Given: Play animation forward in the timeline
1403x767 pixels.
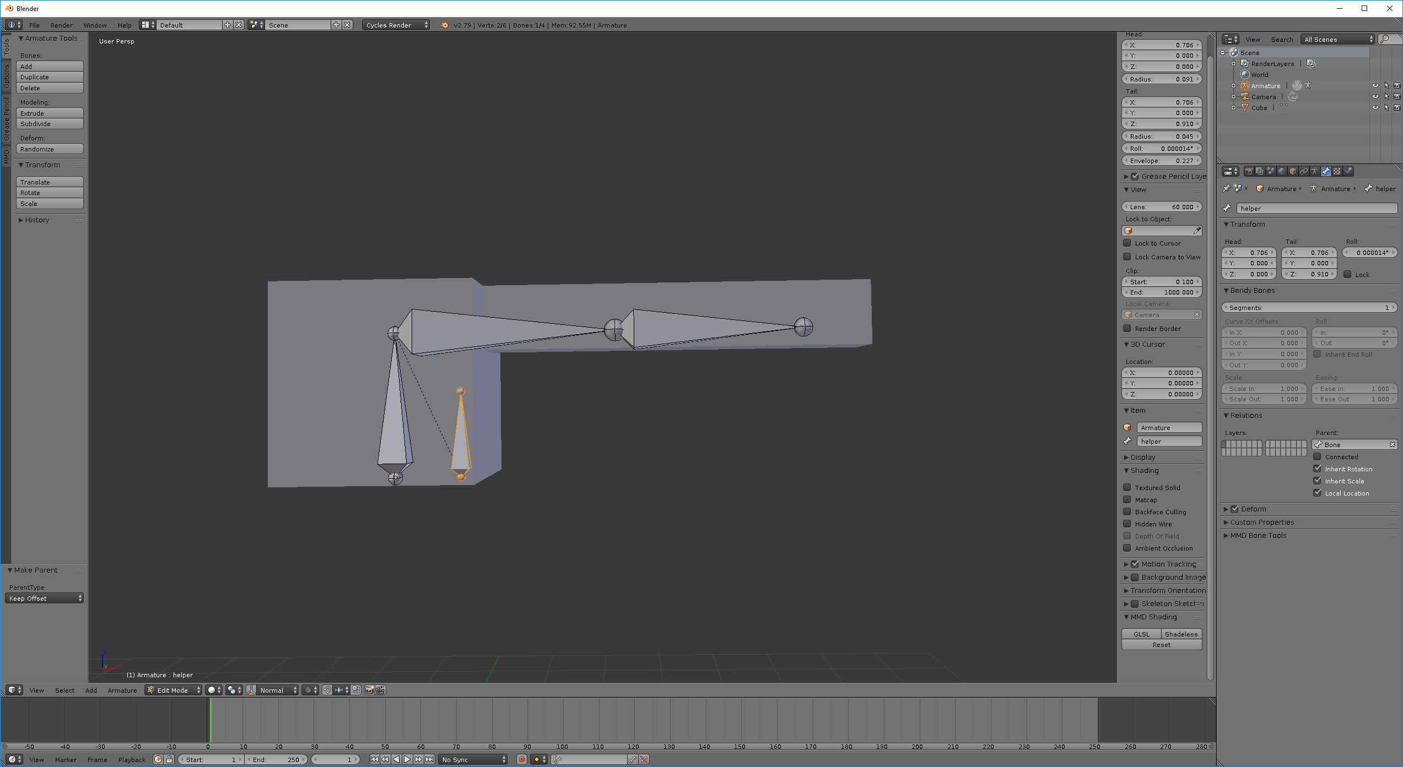Looking at the screenshot, I should click(x=407, y=759).
